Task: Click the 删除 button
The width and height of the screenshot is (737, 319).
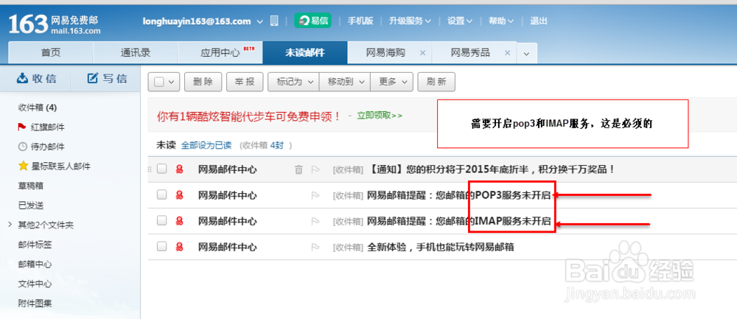Action: [203, 82]
